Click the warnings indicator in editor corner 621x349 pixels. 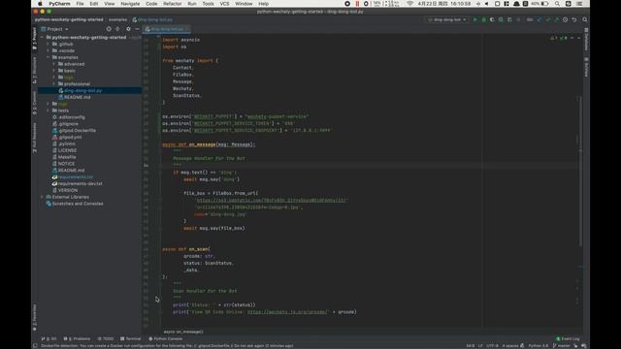coord(554,38)
